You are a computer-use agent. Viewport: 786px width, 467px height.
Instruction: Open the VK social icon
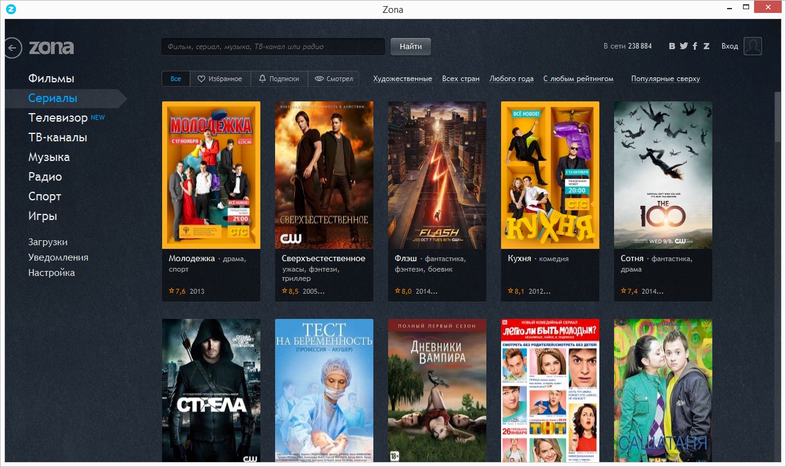tap(672, 46)
